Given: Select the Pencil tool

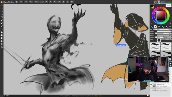Looking at the screenshot, I should (2, 23).
